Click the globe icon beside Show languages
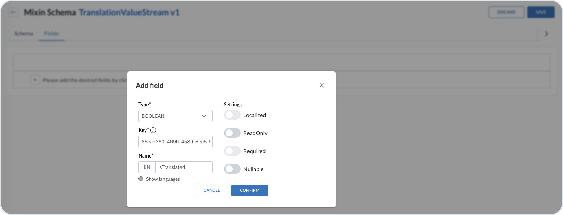This screenshot has width=563, height=215. pyautogui.click(x=141, y=179)
